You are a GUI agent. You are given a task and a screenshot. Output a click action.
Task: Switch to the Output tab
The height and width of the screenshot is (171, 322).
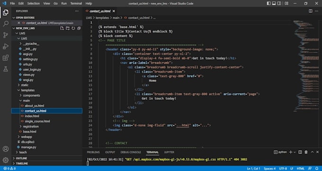[110, 152]
